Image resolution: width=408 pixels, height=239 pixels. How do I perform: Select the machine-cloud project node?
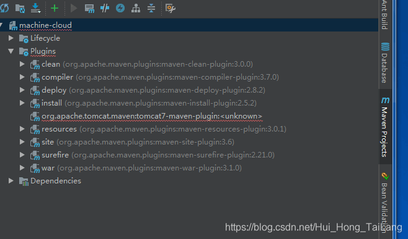[189, 25]
